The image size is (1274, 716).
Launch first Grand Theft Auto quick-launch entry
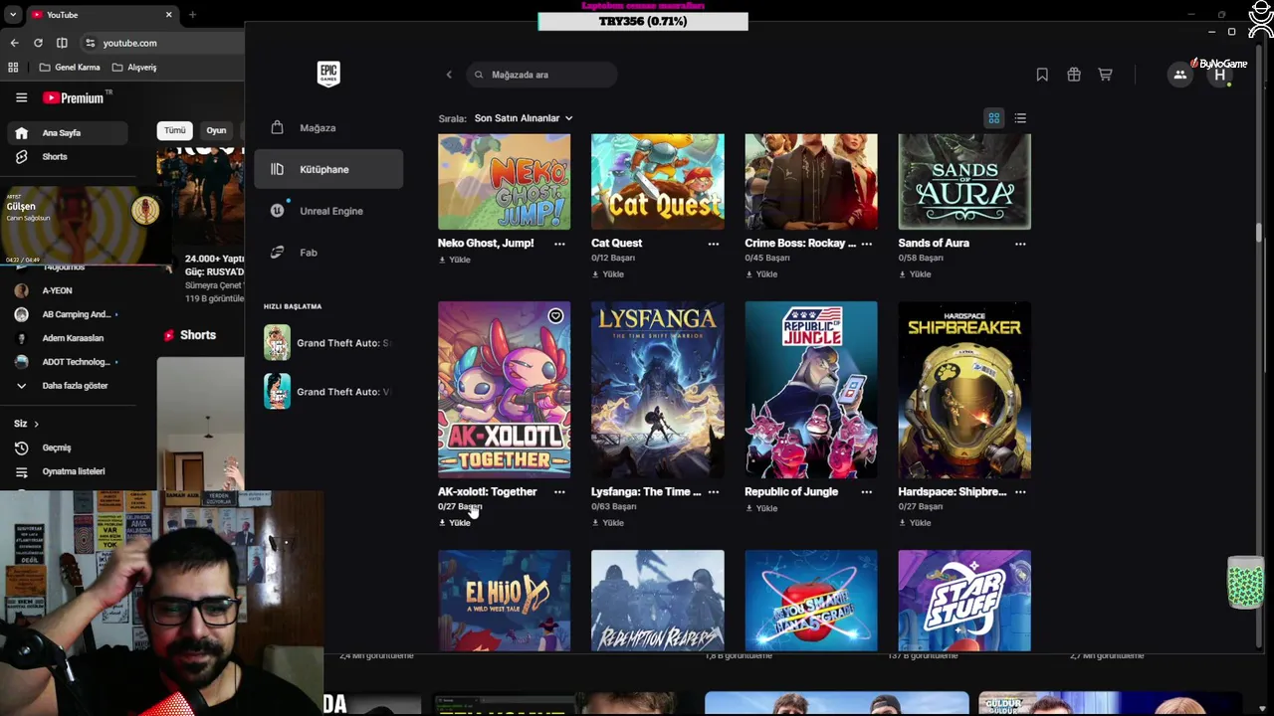pos(328,343)
